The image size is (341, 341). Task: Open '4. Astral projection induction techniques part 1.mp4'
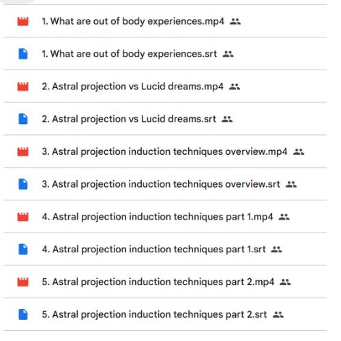(x=158, y=217)
